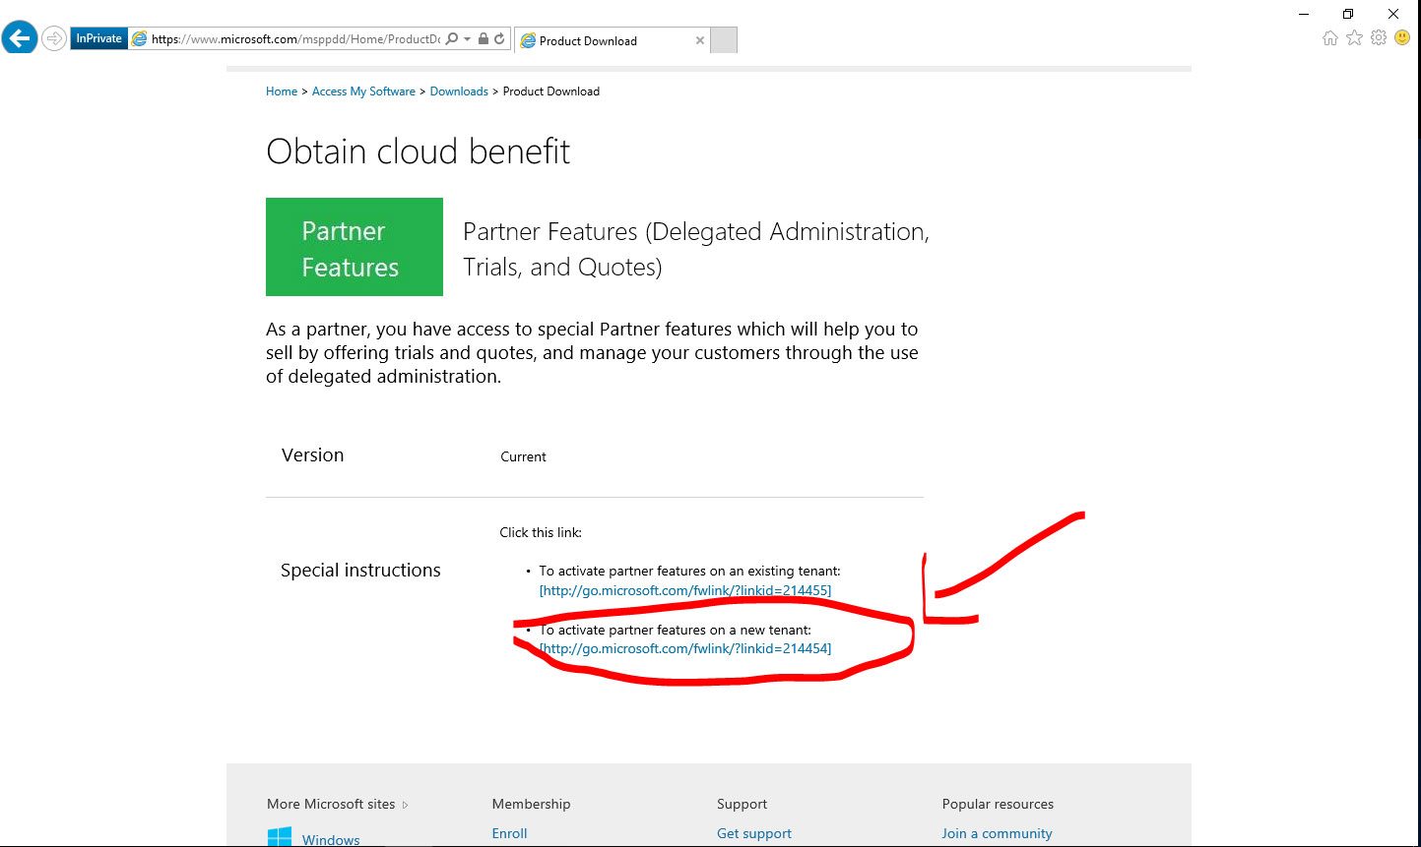Follow the Enroll link under Membership
Viewport: 1421px width, 847px height.
point(510,833)
